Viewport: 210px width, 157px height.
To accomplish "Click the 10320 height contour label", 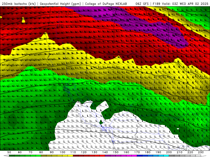I will click(x=69, y=14).
